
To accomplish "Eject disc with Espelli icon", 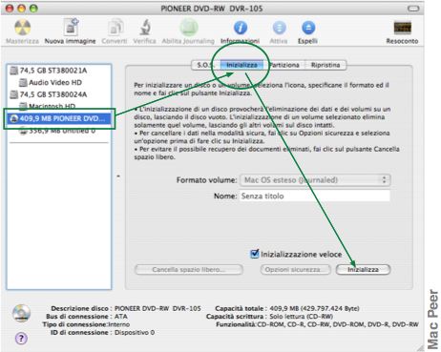I will [308, 28].
